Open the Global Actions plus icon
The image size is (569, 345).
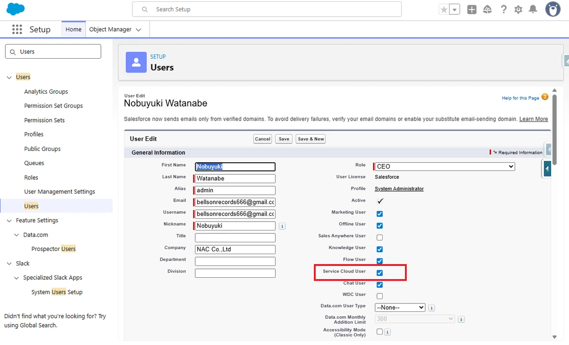tap(472, 9)
